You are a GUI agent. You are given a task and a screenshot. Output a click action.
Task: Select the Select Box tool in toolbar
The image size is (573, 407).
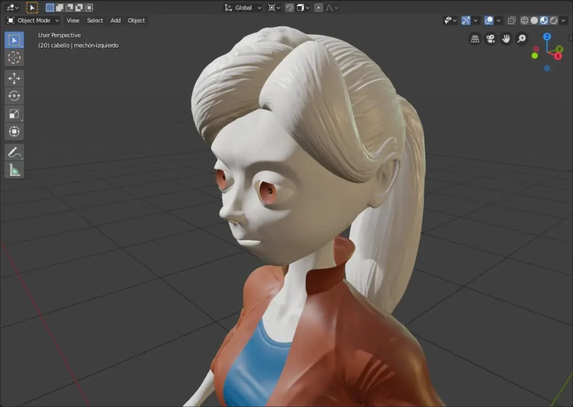coord(14,40)
